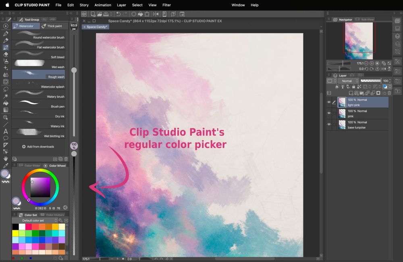Image resolution: width=403 pixels, height=262 pixels.
Task: Open the File menu
Action: [58, 5]
